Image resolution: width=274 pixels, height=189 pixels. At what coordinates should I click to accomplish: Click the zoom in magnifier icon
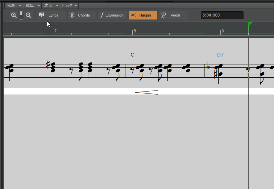click(14, 15)
